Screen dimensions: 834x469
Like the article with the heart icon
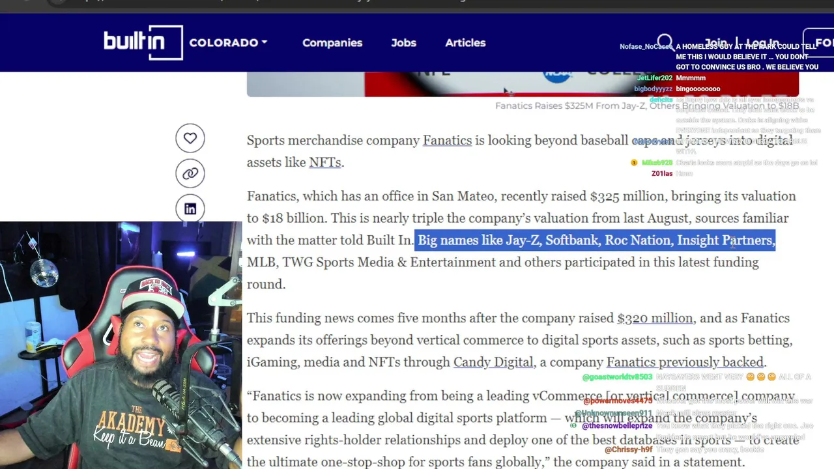point(190,138)
